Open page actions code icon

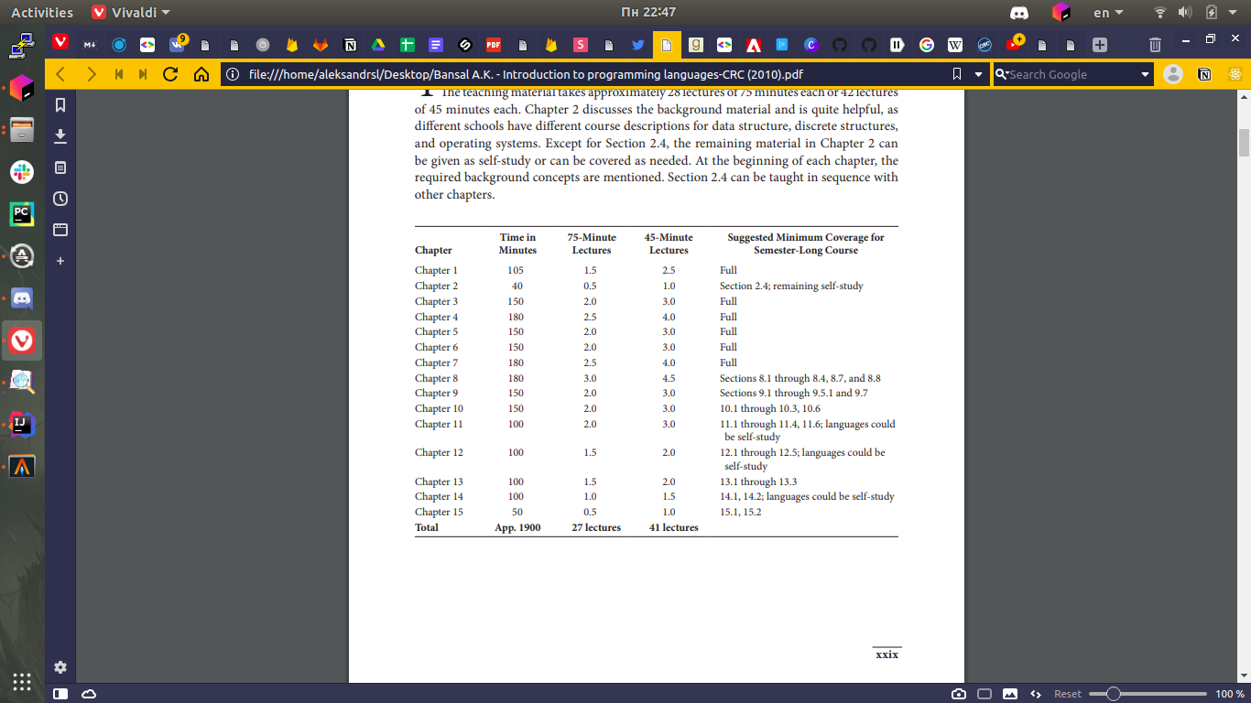1036,694
